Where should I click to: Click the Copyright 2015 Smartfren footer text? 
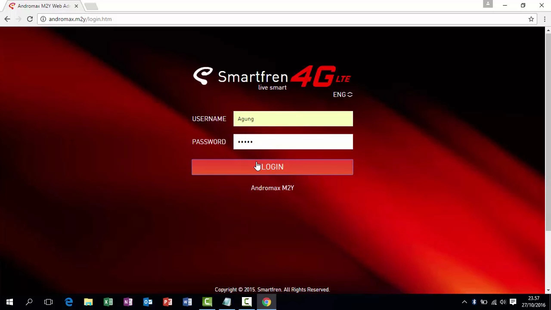(x=272, y=290)
